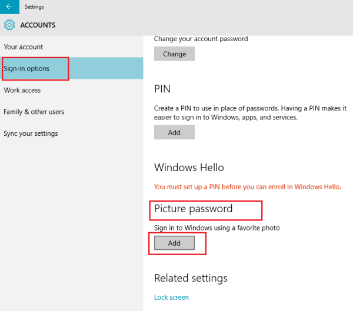This screenshot has width=353, height=311.
Task: Click Add under Picture password
Action: coord(174,243)
